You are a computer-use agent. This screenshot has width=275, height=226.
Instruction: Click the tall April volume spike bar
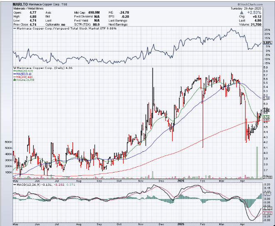click(257, 162)
